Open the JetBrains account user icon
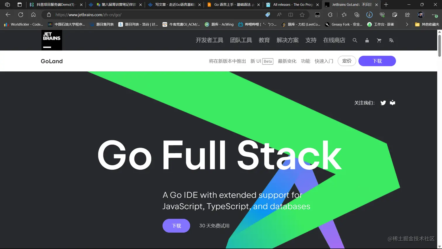This screenshot has width=442, height=249. coord(367,40)
